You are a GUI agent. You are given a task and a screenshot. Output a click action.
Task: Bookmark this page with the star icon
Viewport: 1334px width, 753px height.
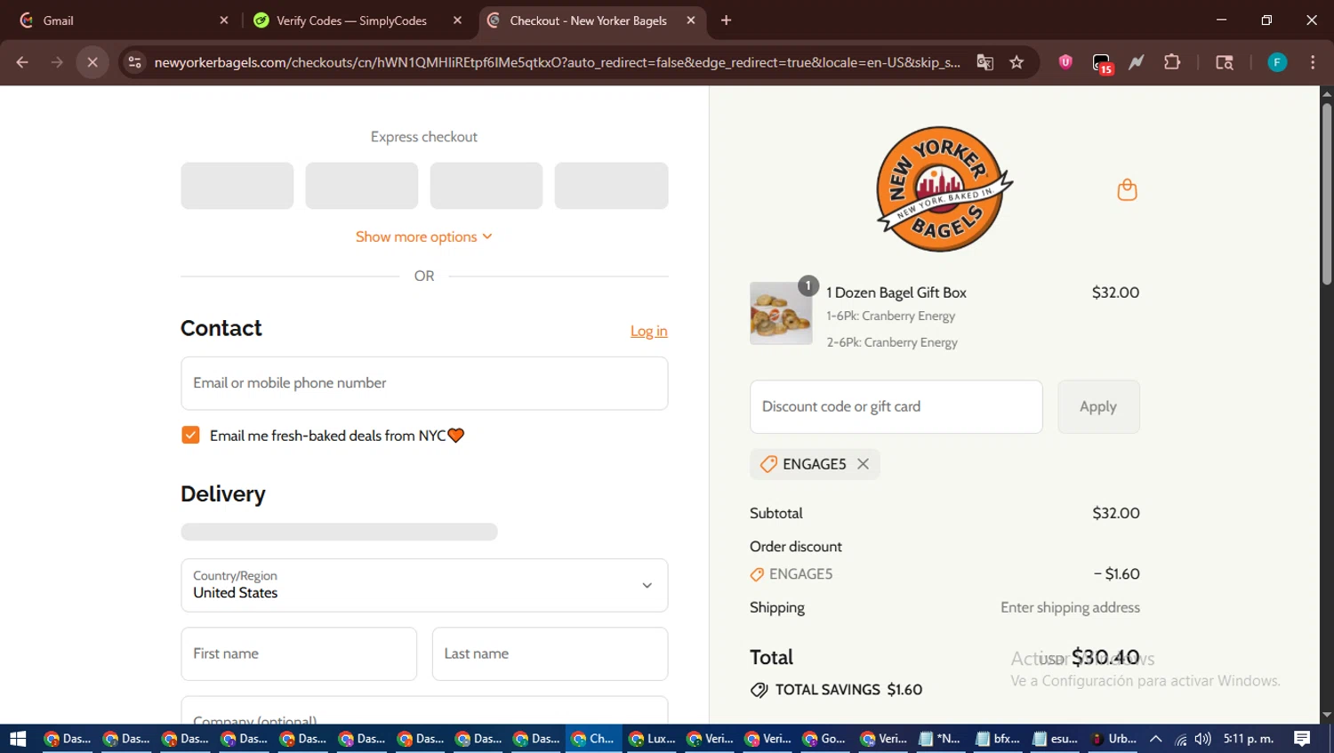pos(1017,62)
